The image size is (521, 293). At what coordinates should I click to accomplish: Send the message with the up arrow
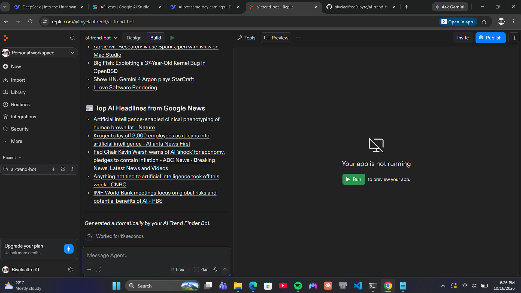point(225,269)
